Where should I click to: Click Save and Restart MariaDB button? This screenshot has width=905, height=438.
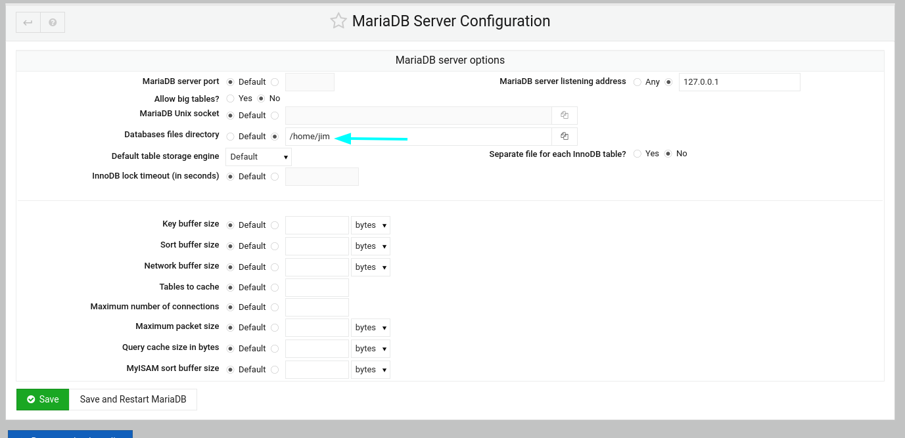133,399
